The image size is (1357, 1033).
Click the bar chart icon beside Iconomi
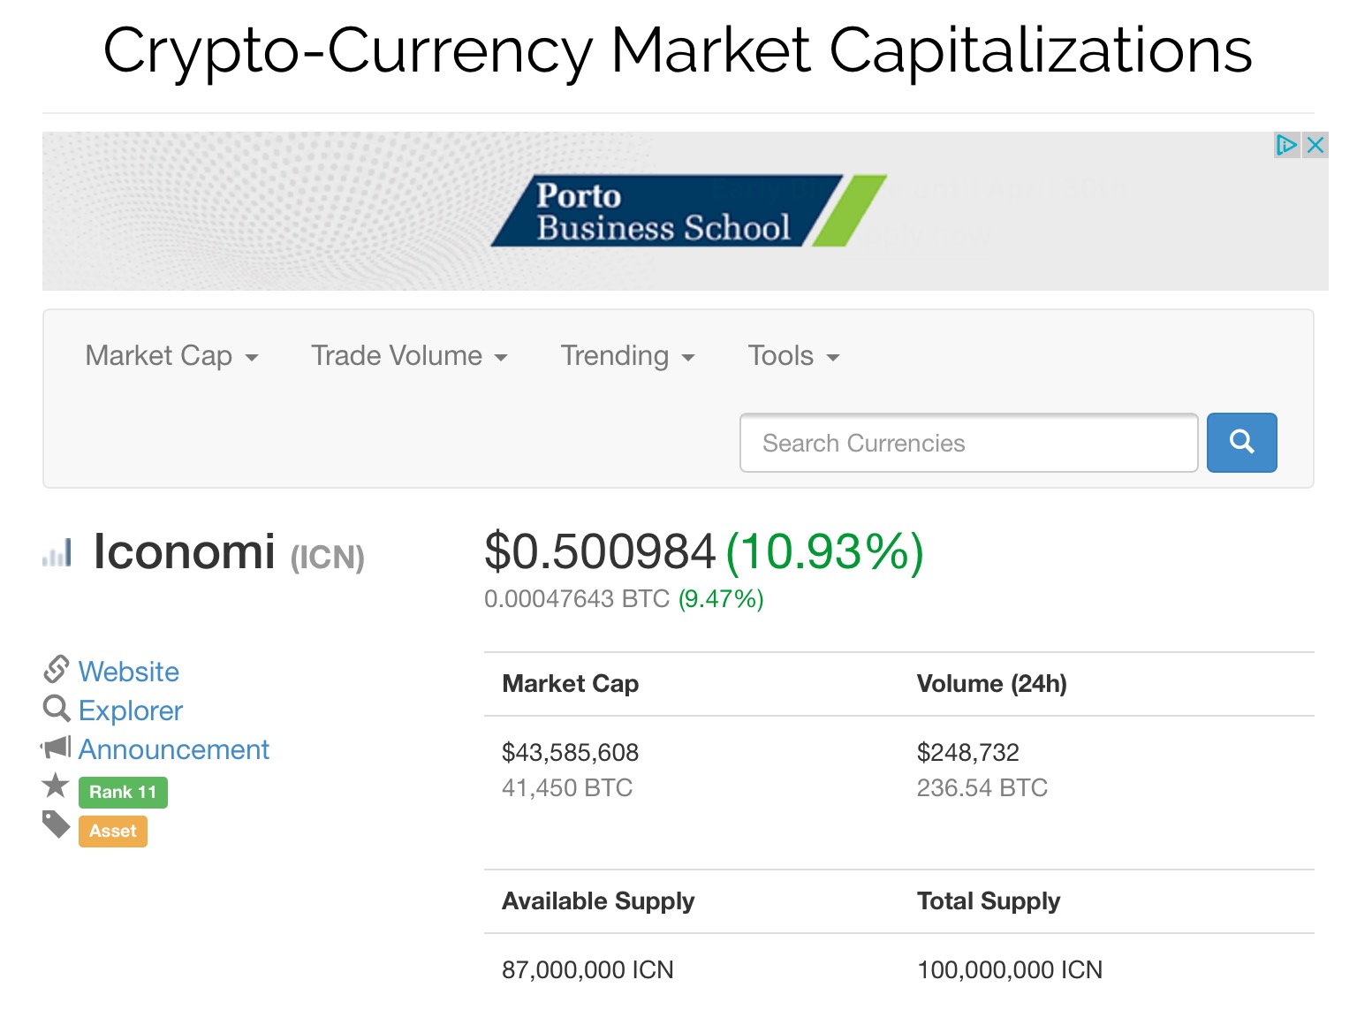(58, 553)
